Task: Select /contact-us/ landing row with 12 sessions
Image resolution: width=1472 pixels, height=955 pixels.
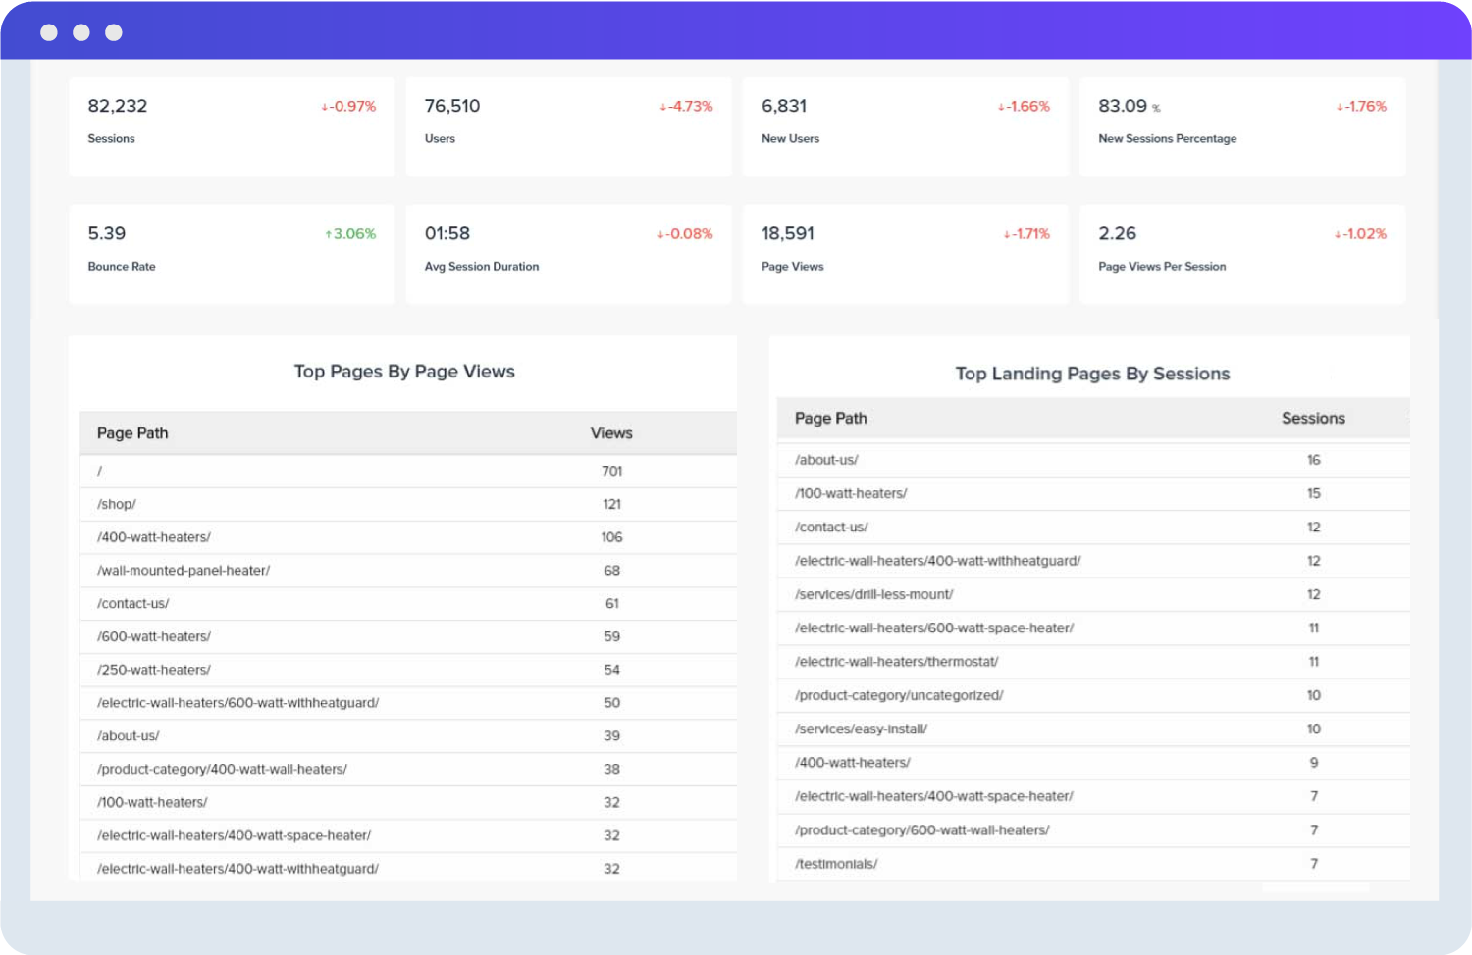Action: 1093,528
